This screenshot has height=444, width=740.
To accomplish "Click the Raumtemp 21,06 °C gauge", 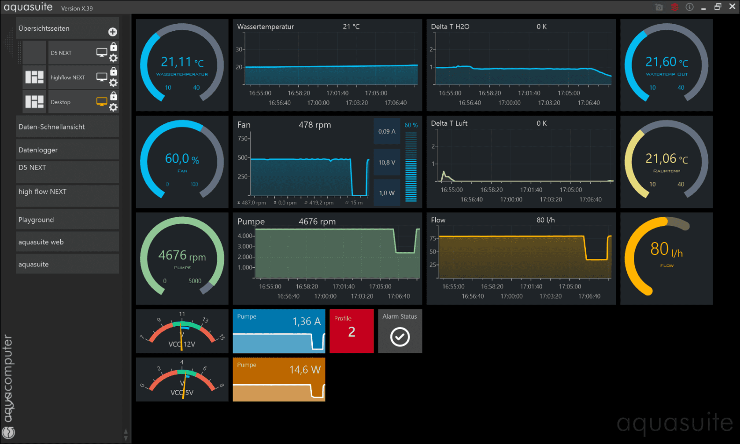I will tap(666, 162).
